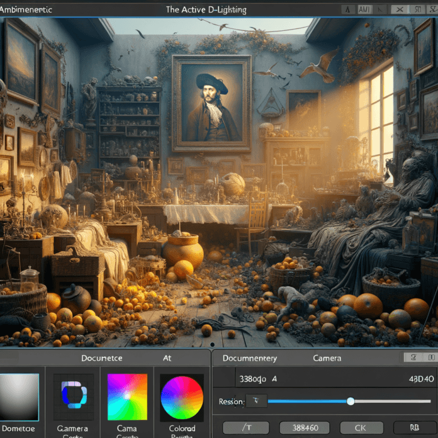This screenshot has width=438, height=438.
Task: Click the Dometce grayscale gradient thumbnail
Action: click(19, 396)
